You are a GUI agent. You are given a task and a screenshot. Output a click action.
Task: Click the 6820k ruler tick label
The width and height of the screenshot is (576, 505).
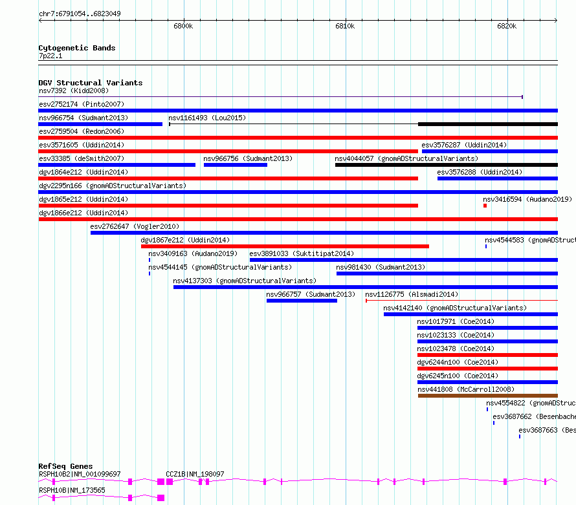(x=507, y=26)
